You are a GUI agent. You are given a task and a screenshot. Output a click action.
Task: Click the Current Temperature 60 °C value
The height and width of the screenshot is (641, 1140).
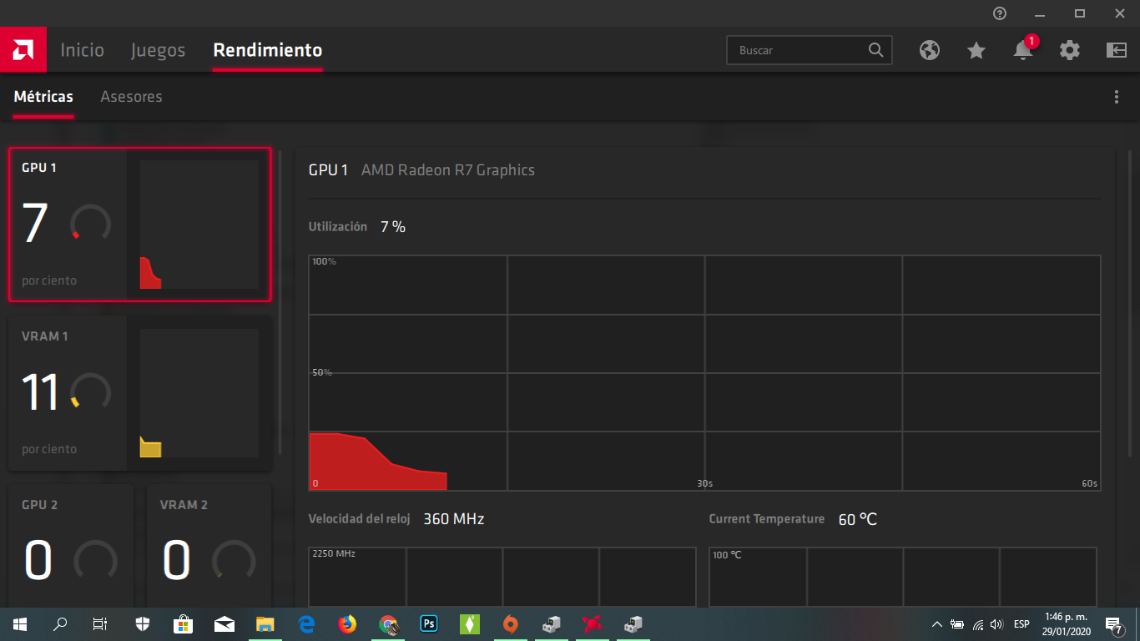858,519
